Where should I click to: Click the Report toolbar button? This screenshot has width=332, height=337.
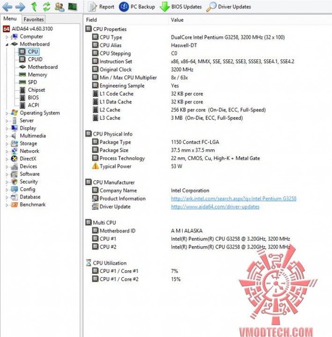(x=101, y=7)
